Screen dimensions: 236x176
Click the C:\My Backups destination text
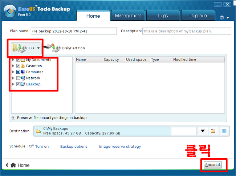(56, 128)
